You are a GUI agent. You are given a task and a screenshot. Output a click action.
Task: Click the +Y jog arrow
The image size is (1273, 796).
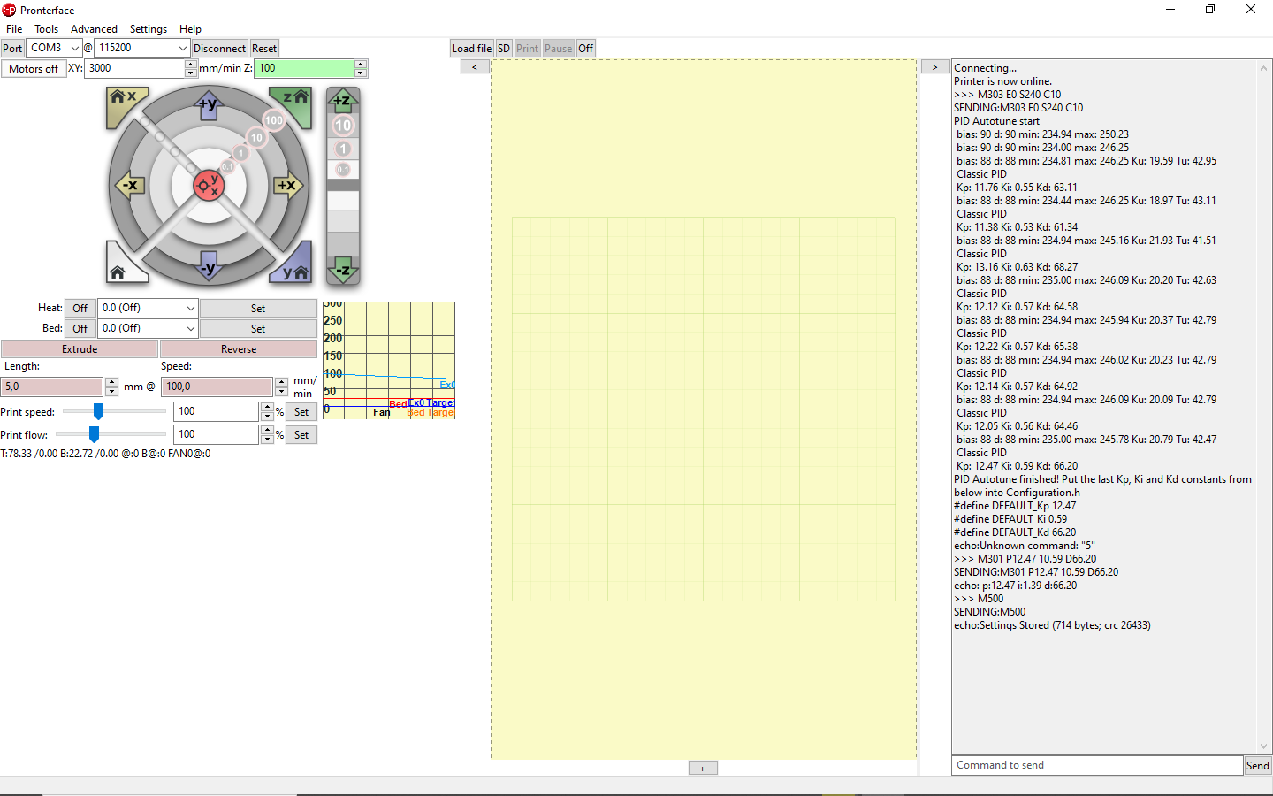click(x=208, y=104)
